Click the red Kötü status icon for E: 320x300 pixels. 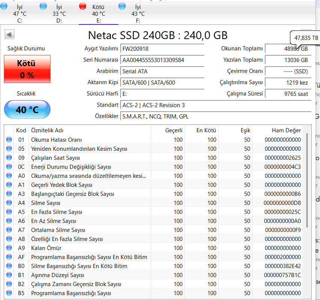coord(83,6)
